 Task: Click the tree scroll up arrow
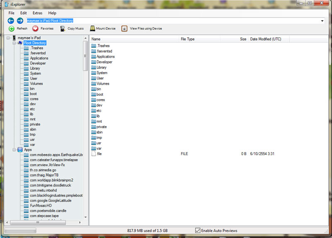[85, 38]
